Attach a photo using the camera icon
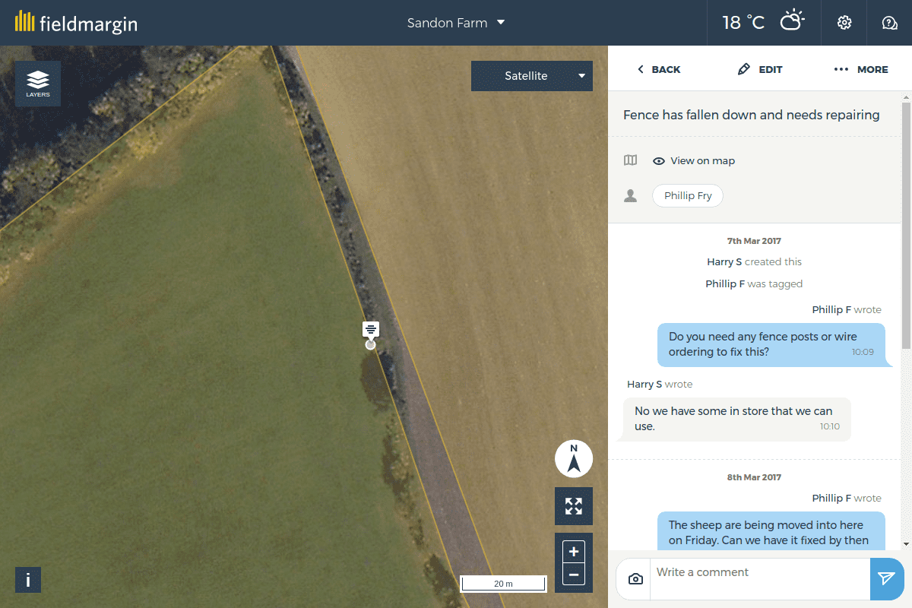912x608 pixels. [634, 578]
